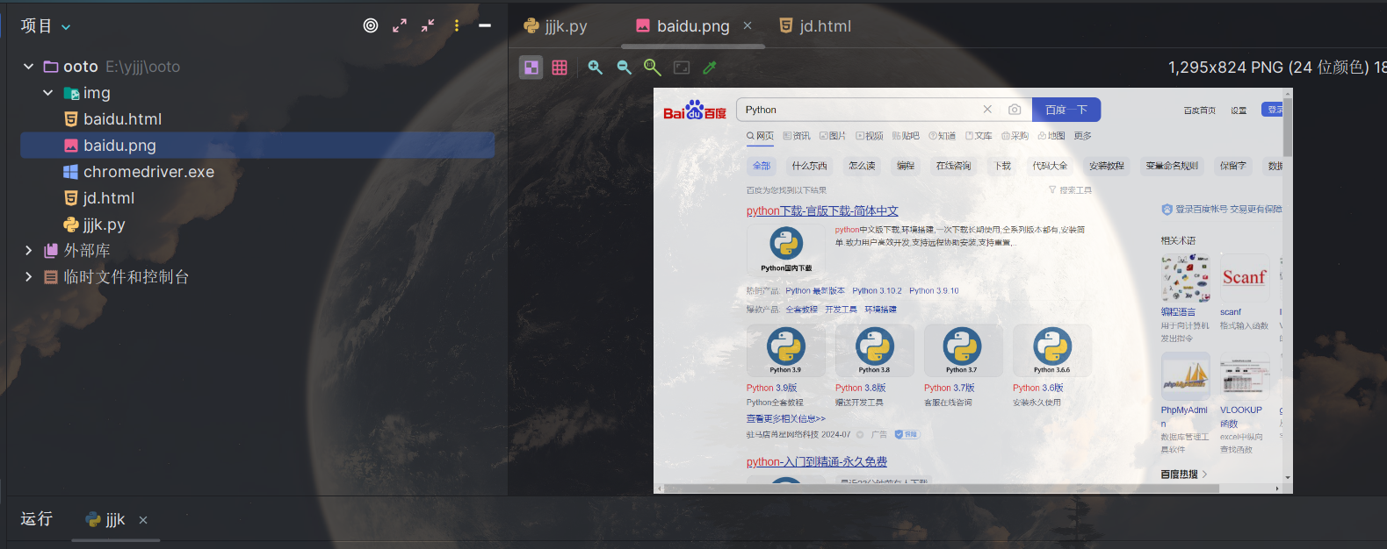The width and height of the screenshot is (1387, 549).
Task: Switch to the jd.html editor tab
Action: point(815,26)
